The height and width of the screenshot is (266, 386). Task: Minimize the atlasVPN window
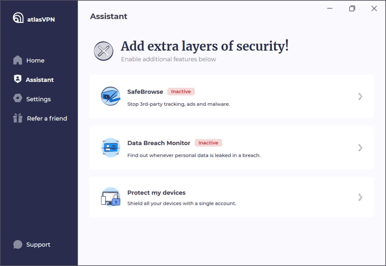(330, 8)
